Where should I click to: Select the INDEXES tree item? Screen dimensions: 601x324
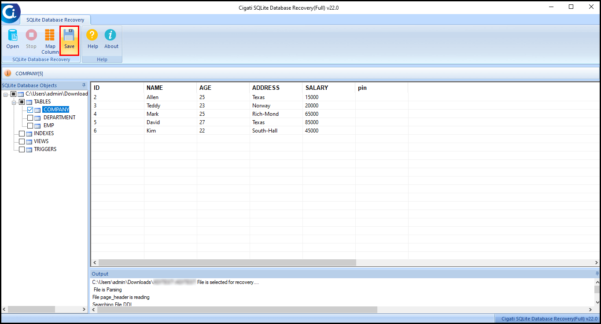pyautogui.click(x=44, y=133)
